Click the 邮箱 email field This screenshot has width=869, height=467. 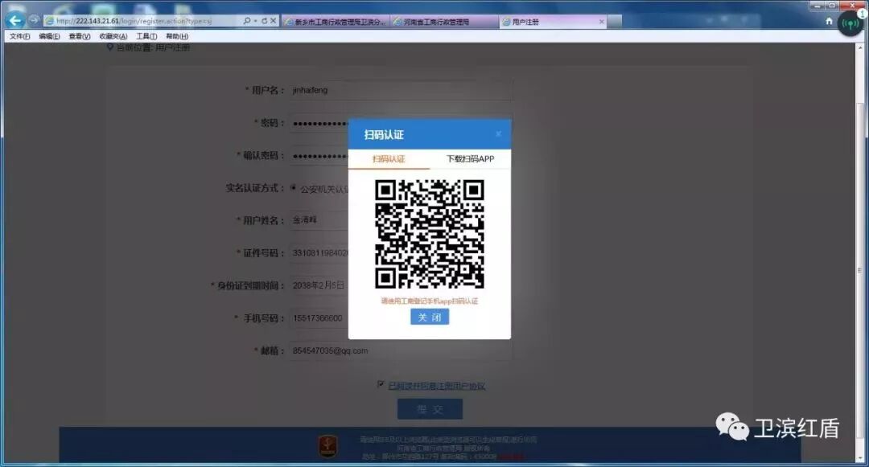coord(400,350)
